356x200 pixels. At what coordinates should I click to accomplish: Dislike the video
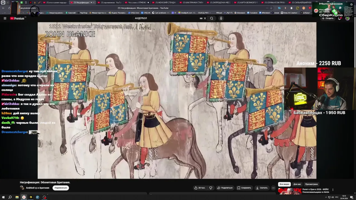click(211, 188)
